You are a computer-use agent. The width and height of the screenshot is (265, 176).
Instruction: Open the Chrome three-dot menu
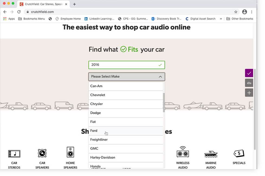pyautogui.click(x=252, y=12)
